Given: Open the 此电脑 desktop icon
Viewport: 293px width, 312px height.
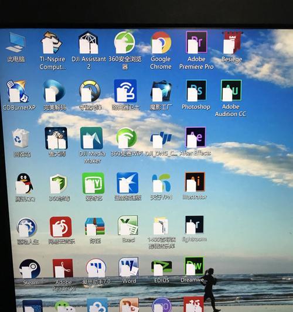Looking at the screenshot, I should pos(16,43).
